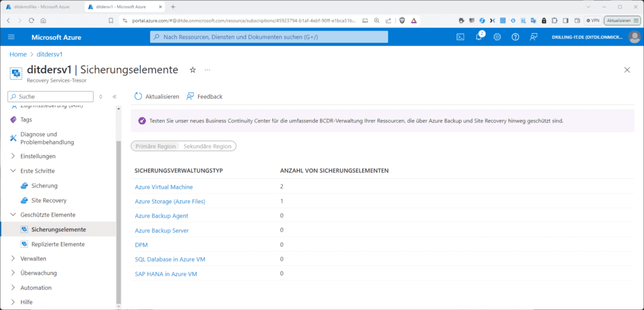
Task: Toggle expand-all arrows beside sidebar search
Action: (101, 97)
